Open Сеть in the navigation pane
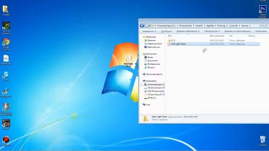 [148, 104]
